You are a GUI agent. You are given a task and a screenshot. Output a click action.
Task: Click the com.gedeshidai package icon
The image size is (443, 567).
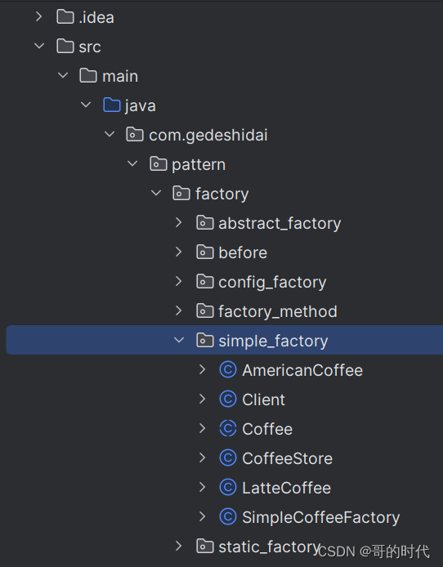[135, 135]
